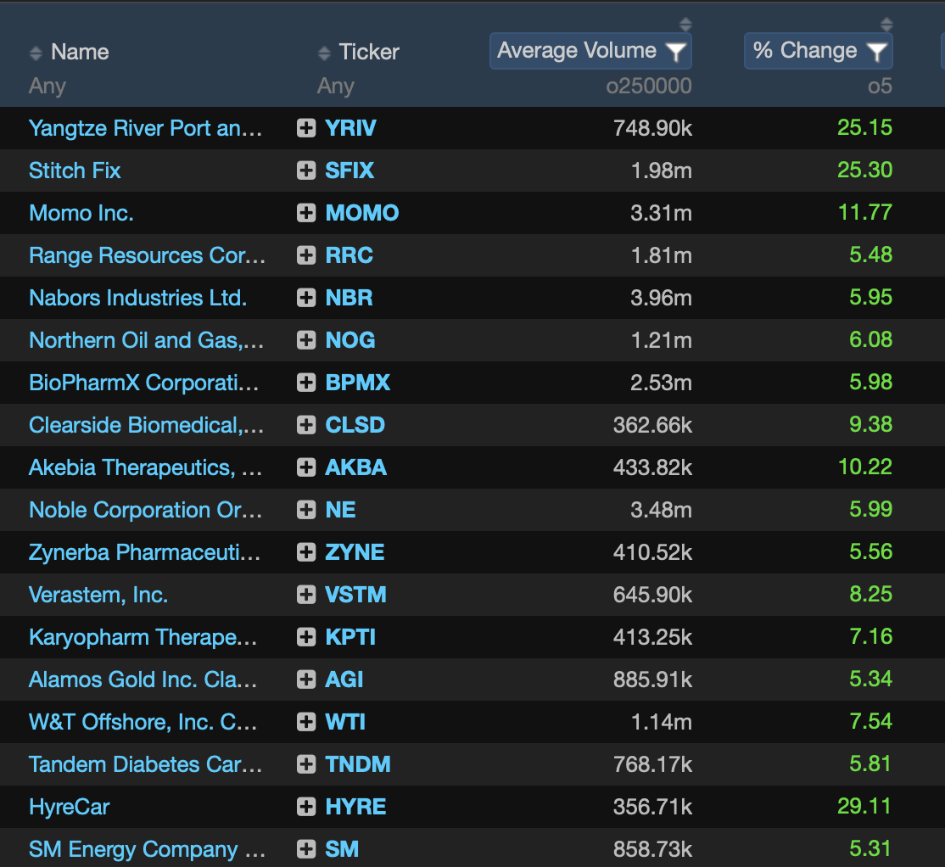Open Clearside Biomedical link
The height and width of the screenshot is (867, 945).
click(x=147, y=425)
